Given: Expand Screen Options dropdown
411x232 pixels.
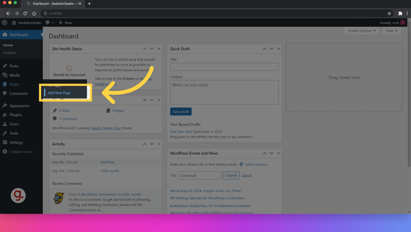Looking at the screenshot, I should pos(362,31).
